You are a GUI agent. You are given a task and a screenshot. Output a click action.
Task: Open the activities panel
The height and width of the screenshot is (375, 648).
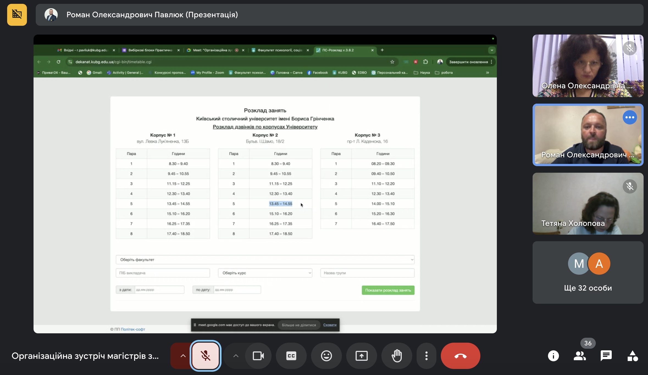[x=632, y=356]
